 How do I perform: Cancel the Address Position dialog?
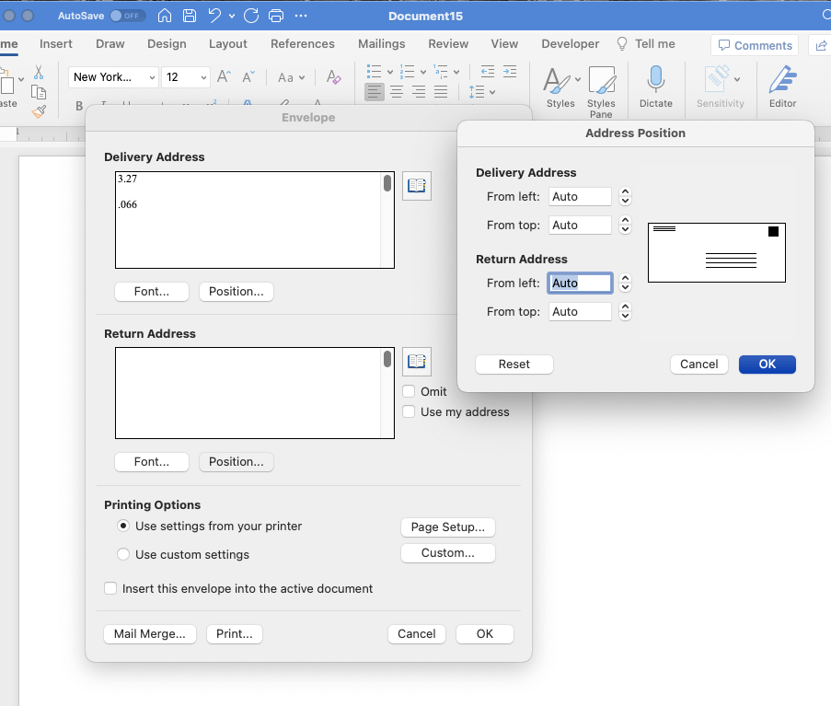pos(699,365)
